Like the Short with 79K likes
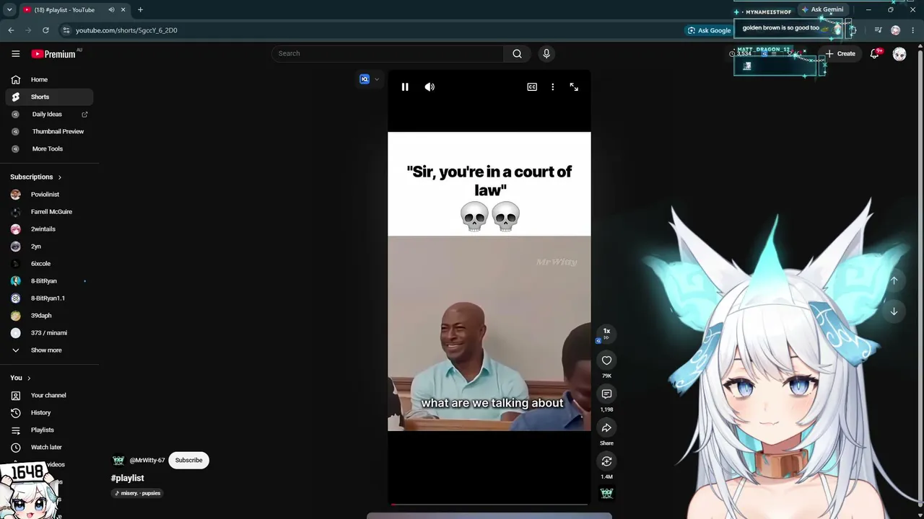Screen dimensions: 924x519 pyautogui.click(x=606, y=360)
